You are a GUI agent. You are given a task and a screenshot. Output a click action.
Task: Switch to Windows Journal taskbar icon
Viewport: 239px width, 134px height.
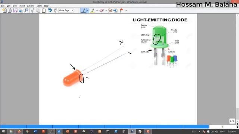tap(132, 131)
